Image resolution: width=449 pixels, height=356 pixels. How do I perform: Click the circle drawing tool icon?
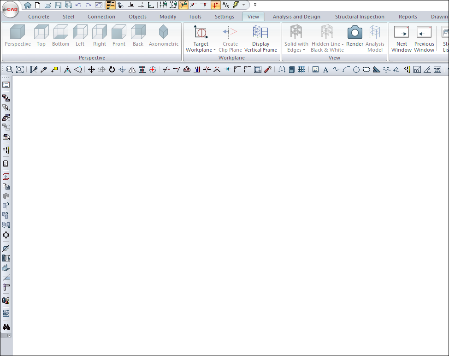(356, 70)
